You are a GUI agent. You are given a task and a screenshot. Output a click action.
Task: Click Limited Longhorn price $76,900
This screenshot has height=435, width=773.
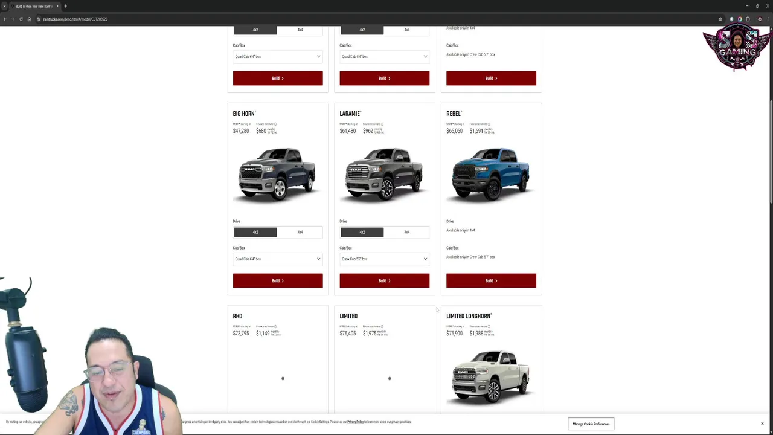pyautogui.click(x=454, y=333)
